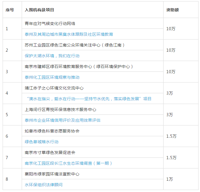Open link 泰州及其周边城市黑臭水体跟踪及社区环境教育
The height and width of the screenshot is (192, 200).
pyautogui.click(x=69, y=34)
